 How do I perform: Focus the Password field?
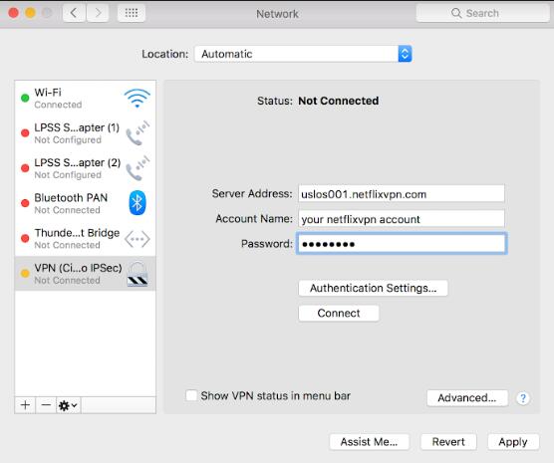[402, 244]
